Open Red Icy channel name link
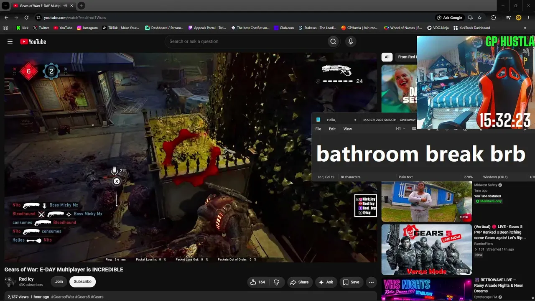Image resolution: width=535 pixels, height=301 pixels. point(26,279)
